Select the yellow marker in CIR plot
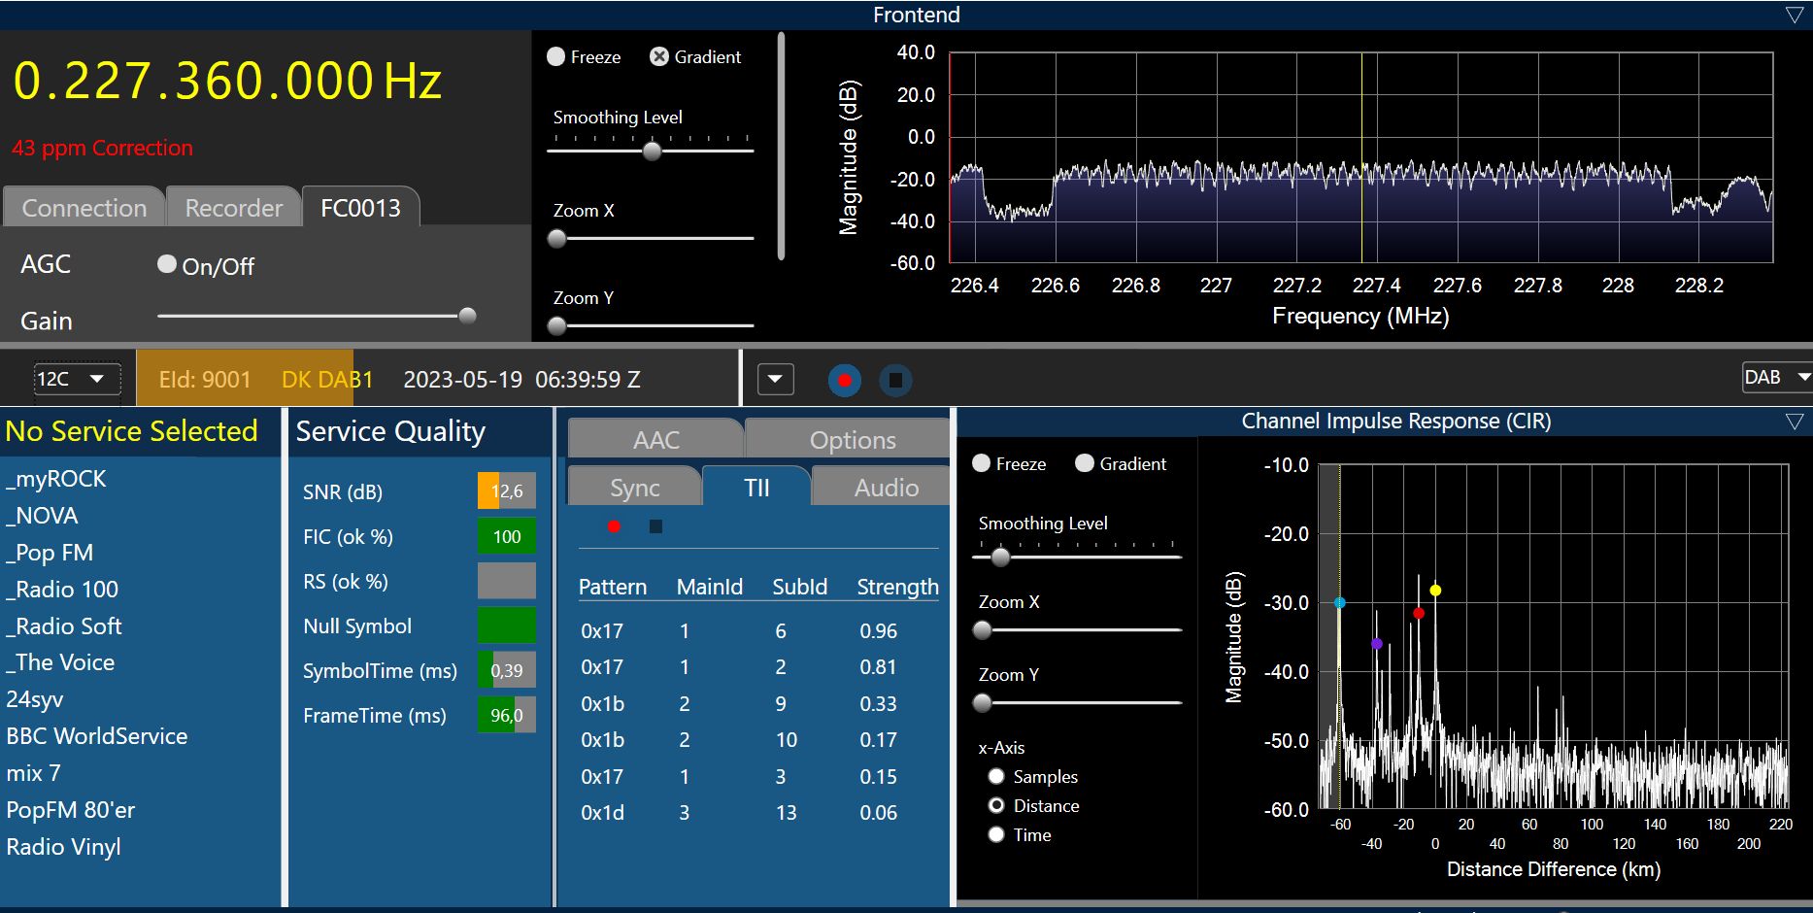1813x913 pixels. [x=1435, y=591]
